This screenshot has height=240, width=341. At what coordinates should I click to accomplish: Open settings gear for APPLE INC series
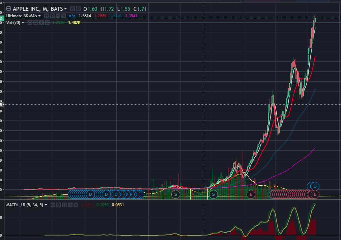[78, 9]
